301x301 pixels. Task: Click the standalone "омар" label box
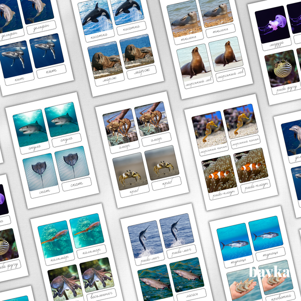coord(157,139)
